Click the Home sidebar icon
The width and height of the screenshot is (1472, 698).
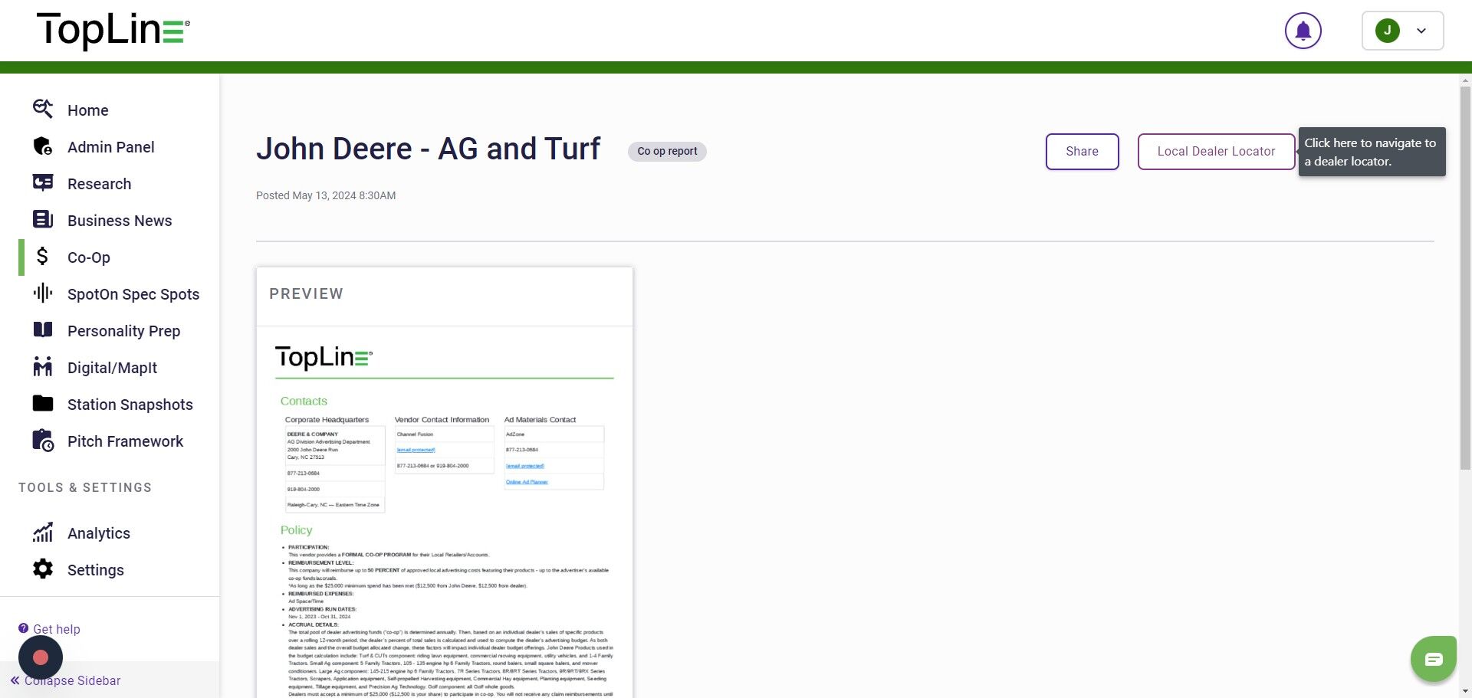43,110
